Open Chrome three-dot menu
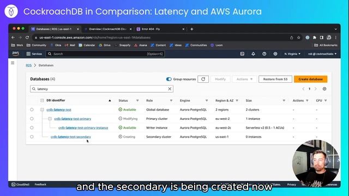The image size is (349, 196). 336,38
